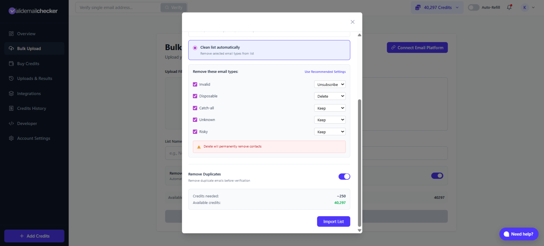544x246 pixels.
Task: Apply Use Recommended Settings
Action: (325, 72)
